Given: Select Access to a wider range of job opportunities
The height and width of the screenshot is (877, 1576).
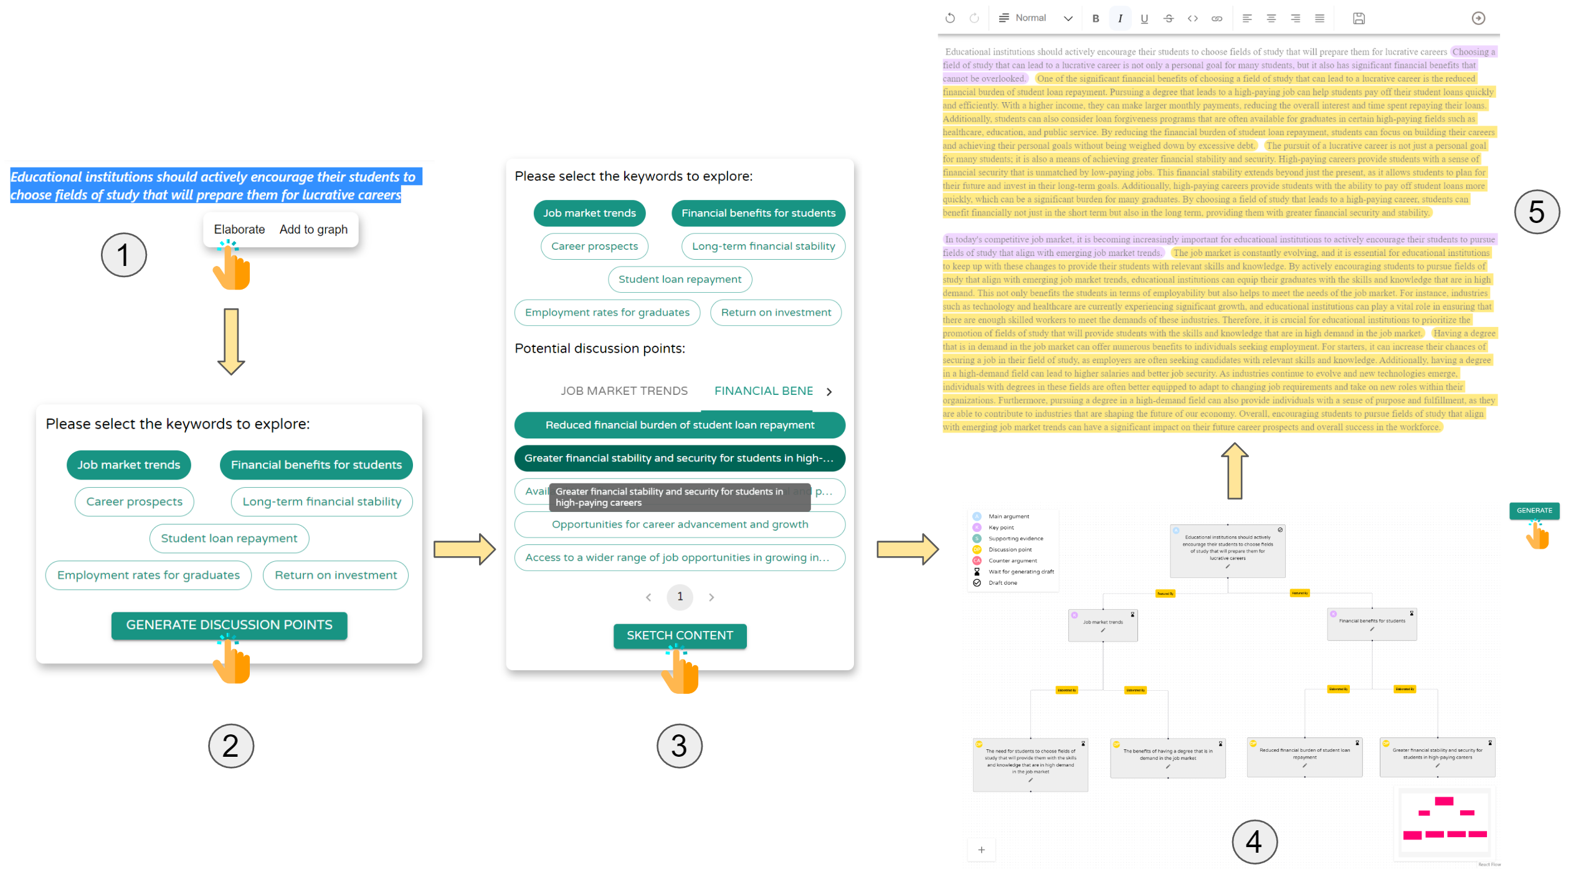Looking at the screenshot, I should click(680, 557).
